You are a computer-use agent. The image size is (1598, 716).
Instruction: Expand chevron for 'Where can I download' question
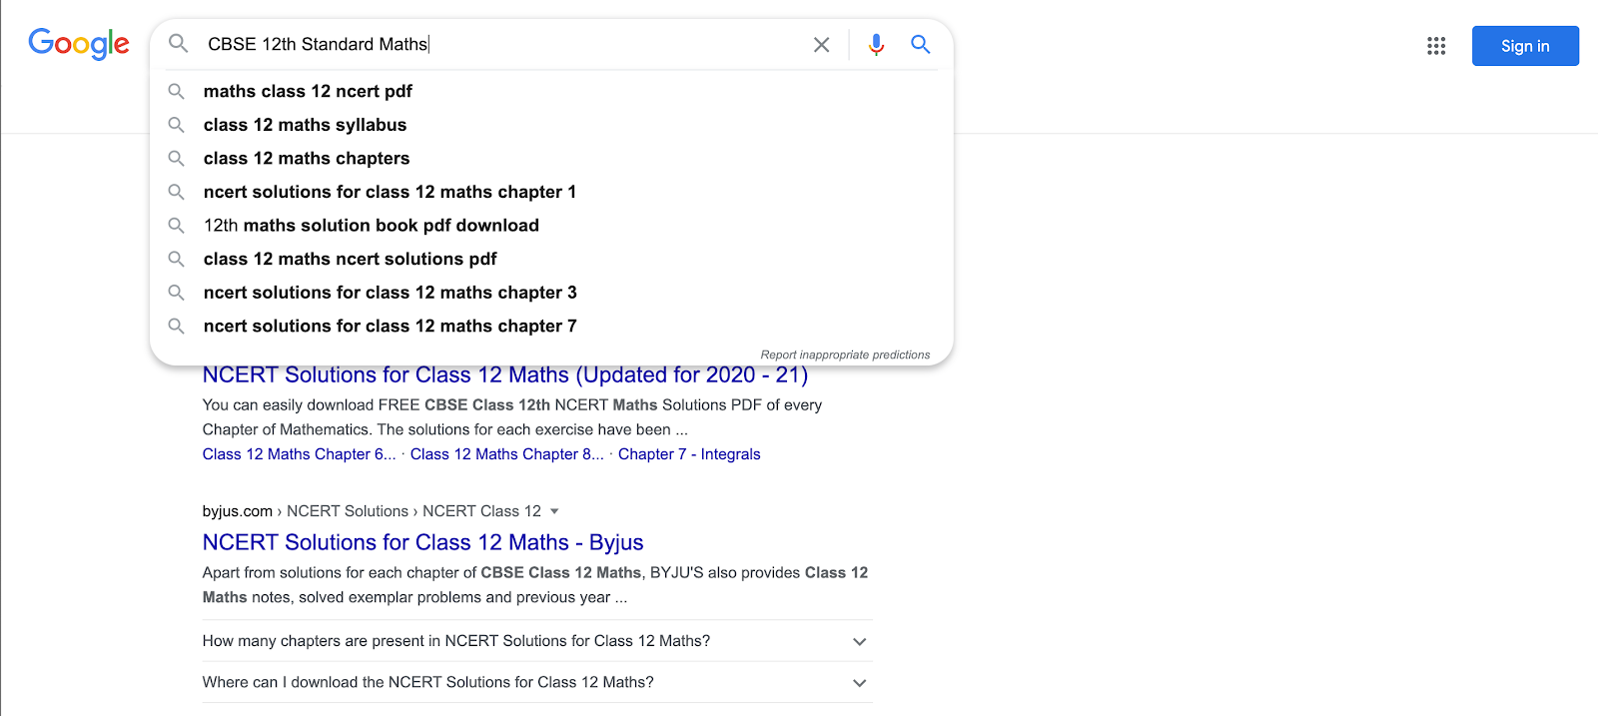[x=859, y=683]
